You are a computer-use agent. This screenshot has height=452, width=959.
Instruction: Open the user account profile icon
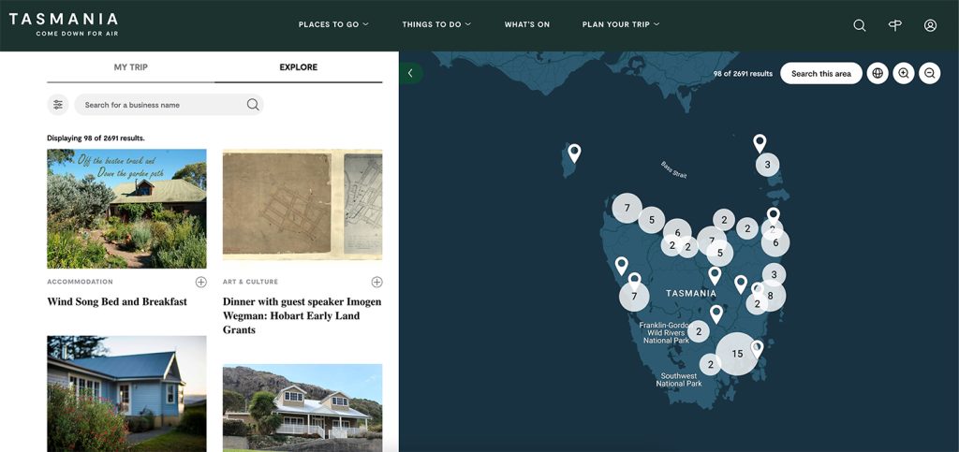point(930,25)
